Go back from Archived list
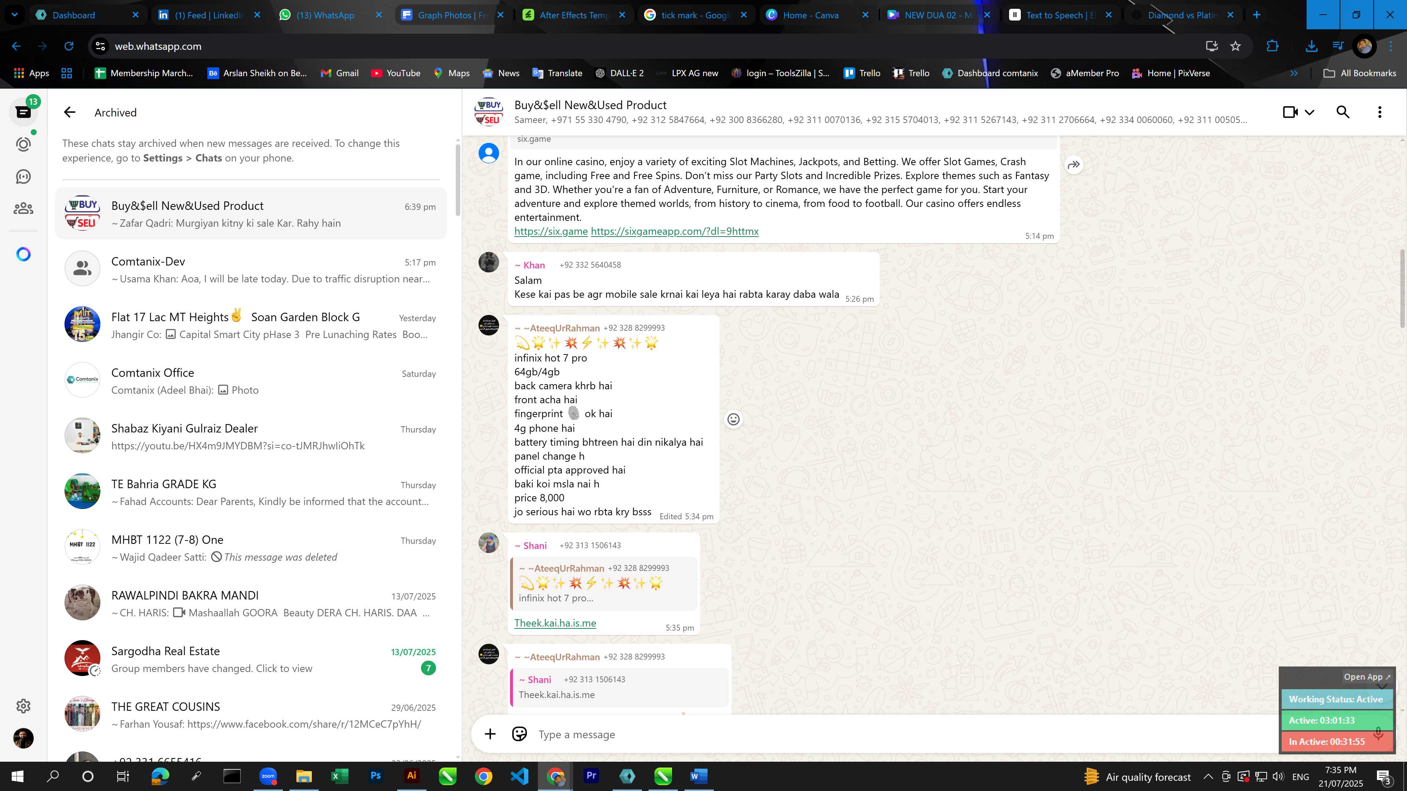Image resolution: width=1407 pixels, height=791 pixels. pos(69,112)
